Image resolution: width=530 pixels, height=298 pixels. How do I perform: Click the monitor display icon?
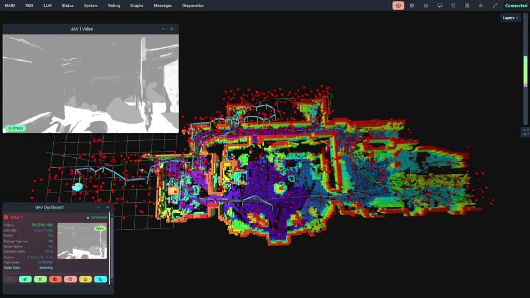pyautogui.click(x=439, y=6)
